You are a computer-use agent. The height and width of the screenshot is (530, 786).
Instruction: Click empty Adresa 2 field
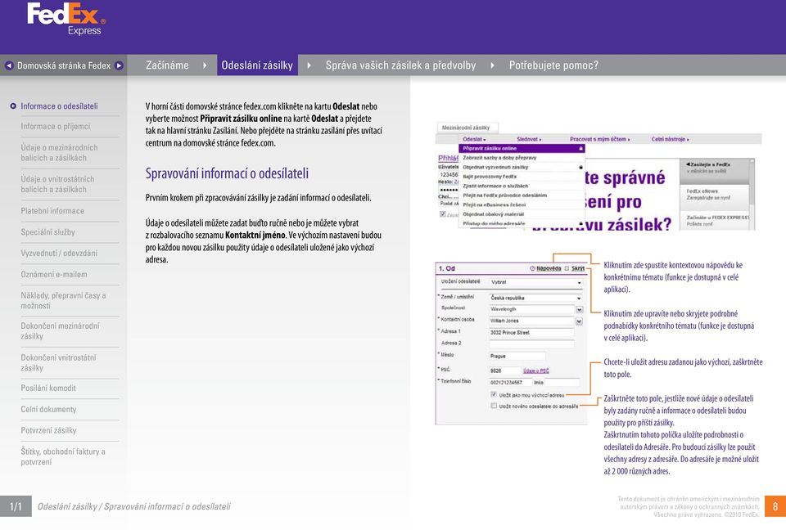532,344
